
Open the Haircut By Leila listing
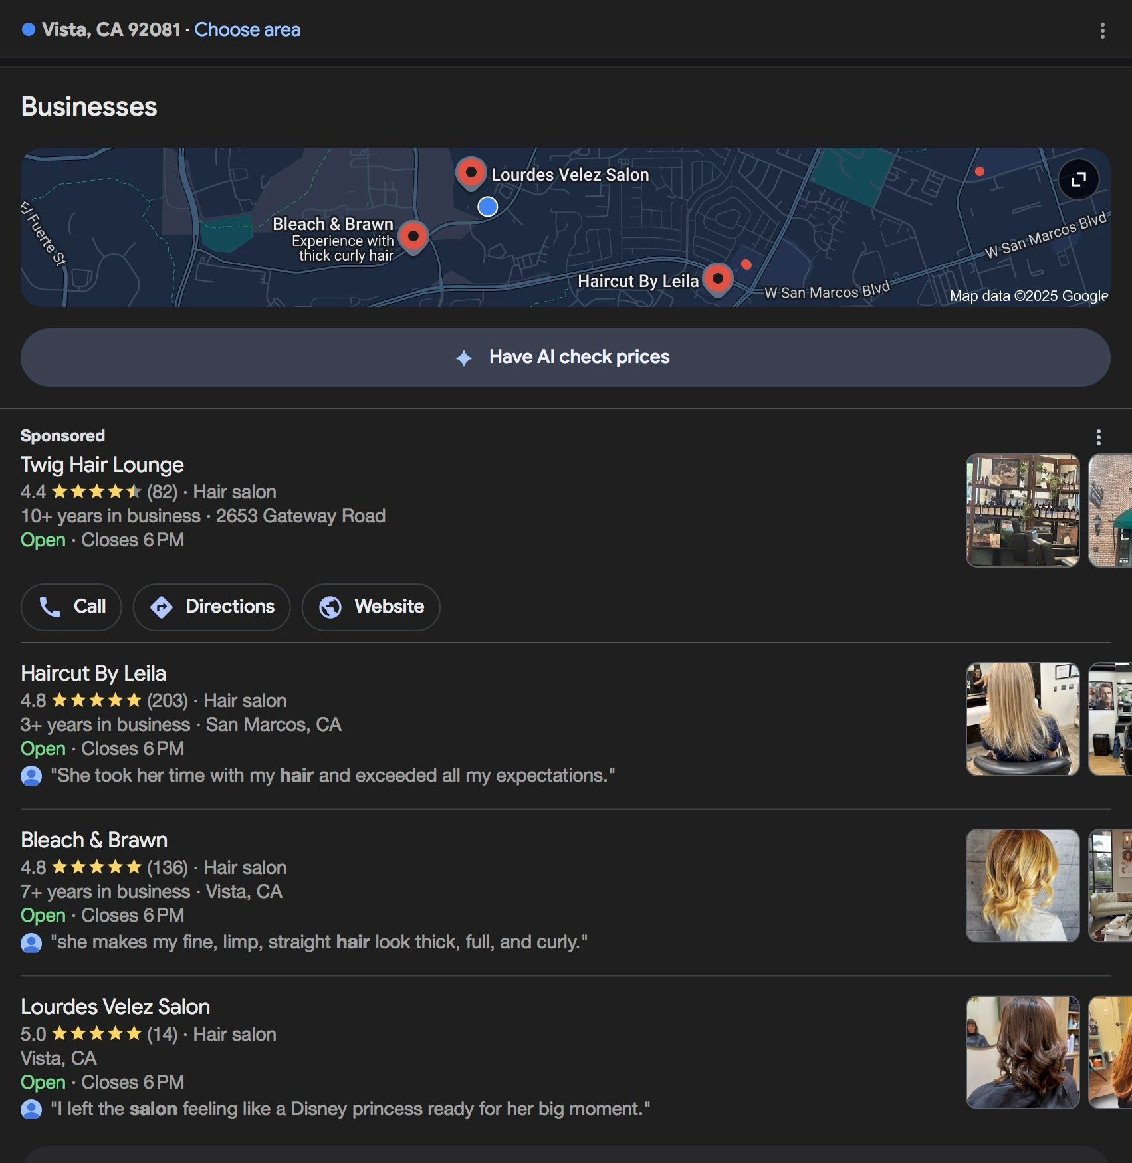point(93,673)
